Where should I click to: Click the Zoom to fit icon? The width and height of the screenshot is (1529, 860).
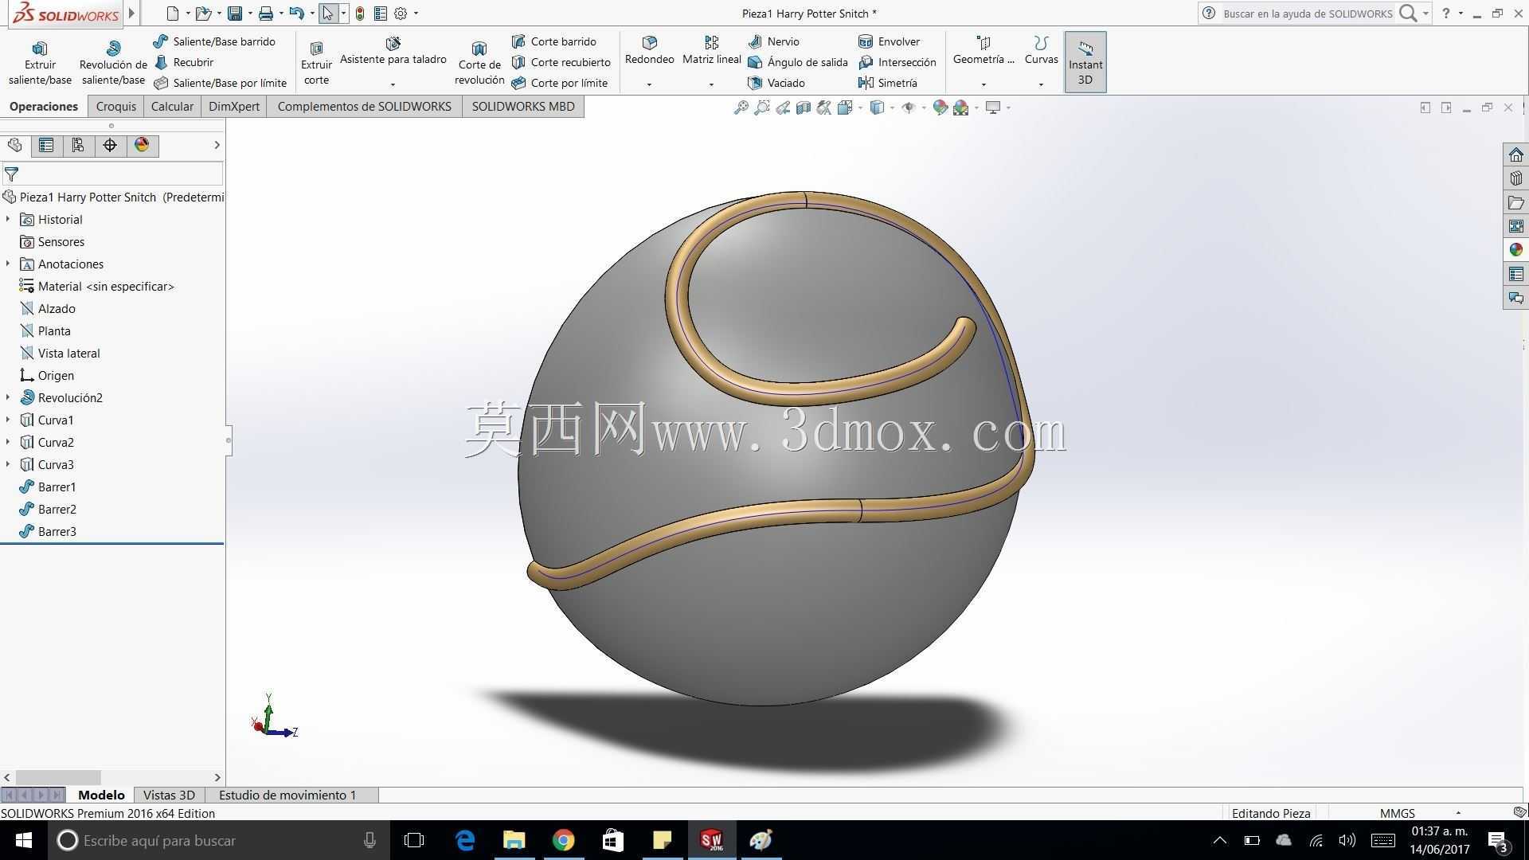tap(741, 107)
